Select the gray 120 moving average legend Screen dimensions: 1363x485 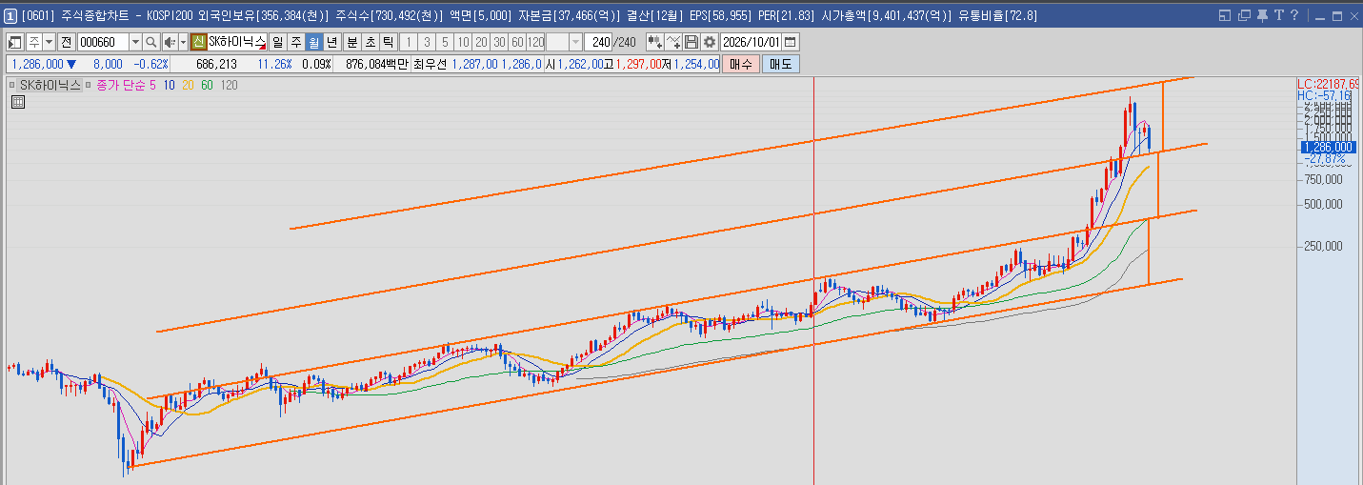point(229,85)
